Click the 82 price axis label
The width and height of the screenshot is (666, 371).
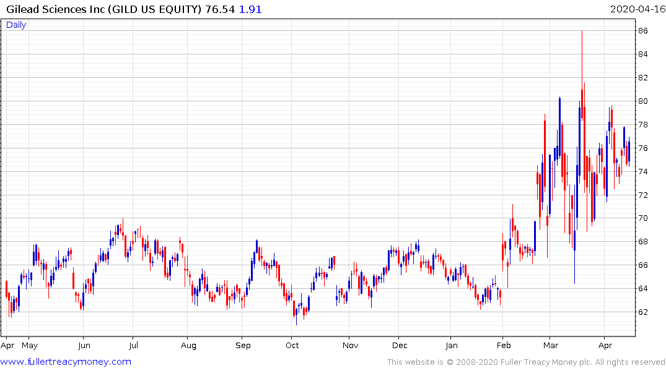click(642, 77)
